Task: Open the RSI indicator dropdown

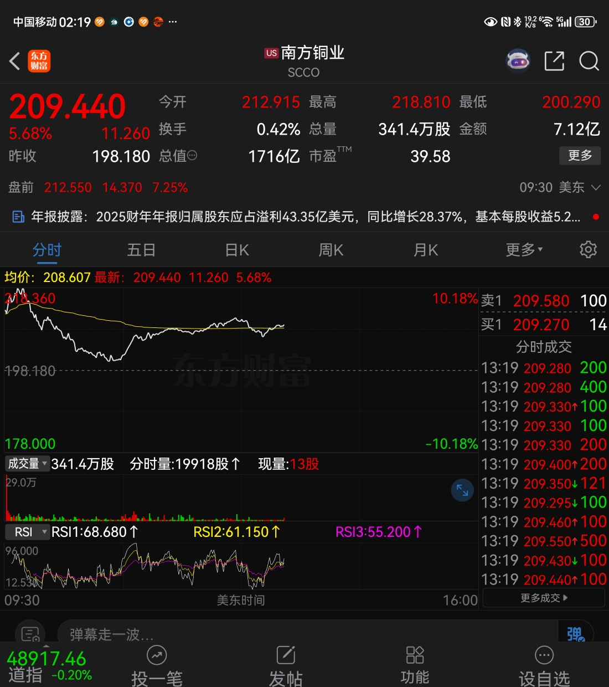Action: tap(27, 532)
